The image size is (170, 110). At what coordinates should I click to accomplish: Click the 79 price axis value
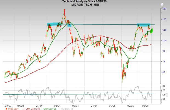164,61
